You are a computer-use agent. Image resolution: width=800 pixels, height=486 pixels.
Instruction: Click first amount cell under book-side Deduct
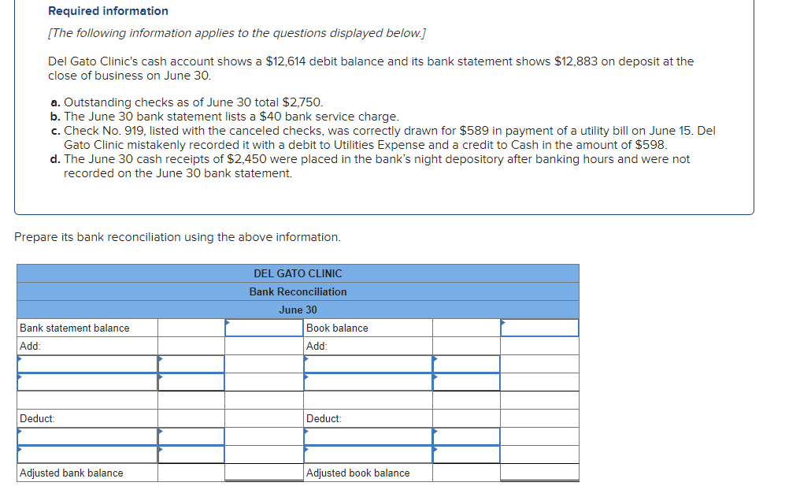pyautogui.click(x=466, y=436)
